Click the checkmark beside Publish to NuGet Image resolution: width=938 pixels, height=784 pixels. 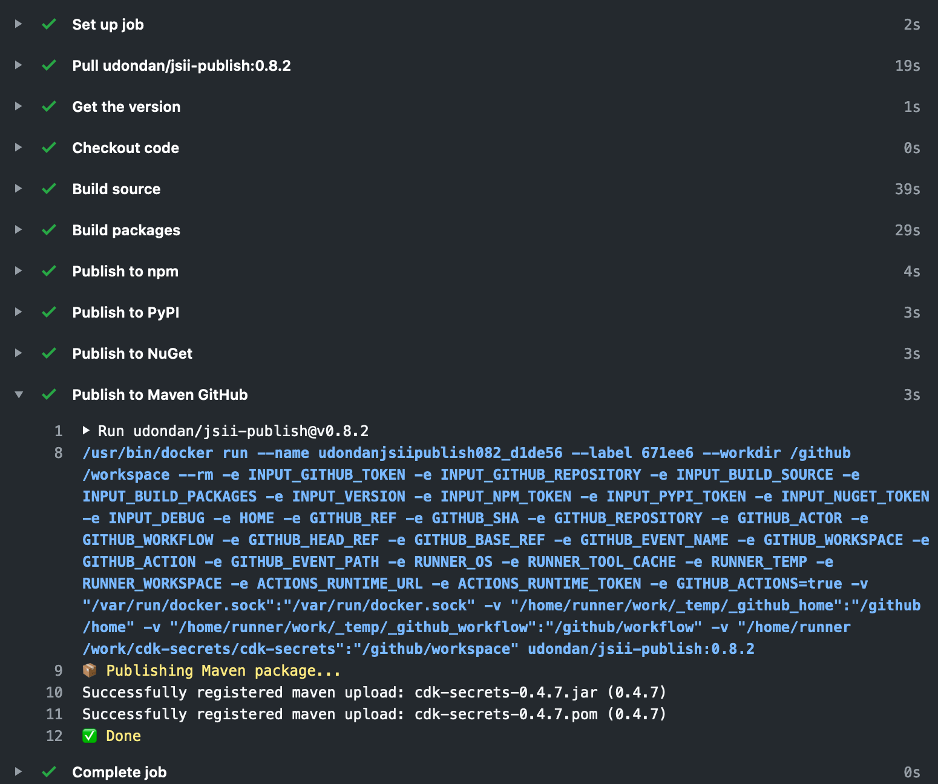tap(48, 353)
